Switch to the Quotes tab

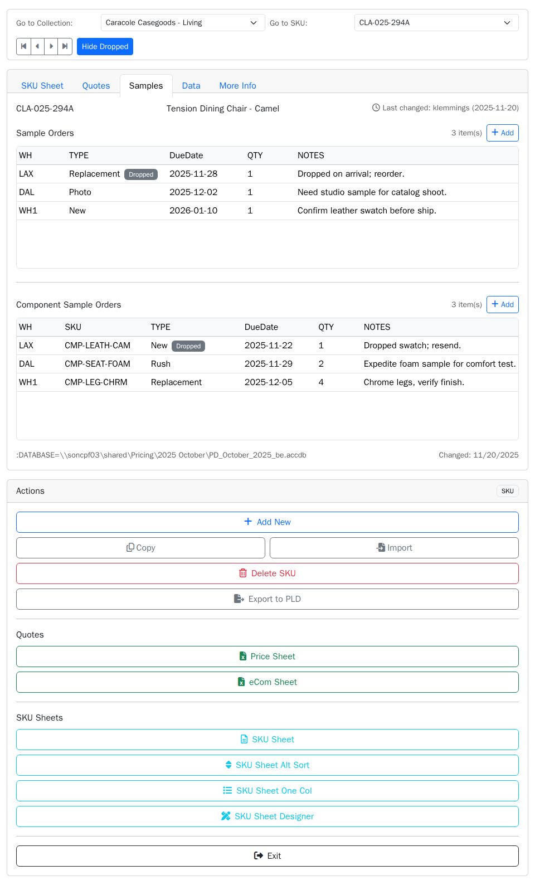96,86
